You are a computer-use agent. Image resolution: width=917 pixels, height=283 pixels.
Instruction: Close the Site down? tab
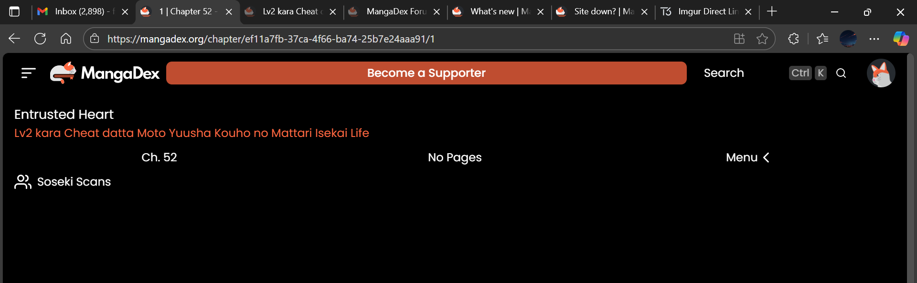pos(644,12)
